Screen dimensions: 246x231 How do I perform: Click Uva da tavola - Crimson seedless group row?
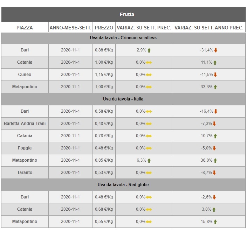[x=123, y=38]
